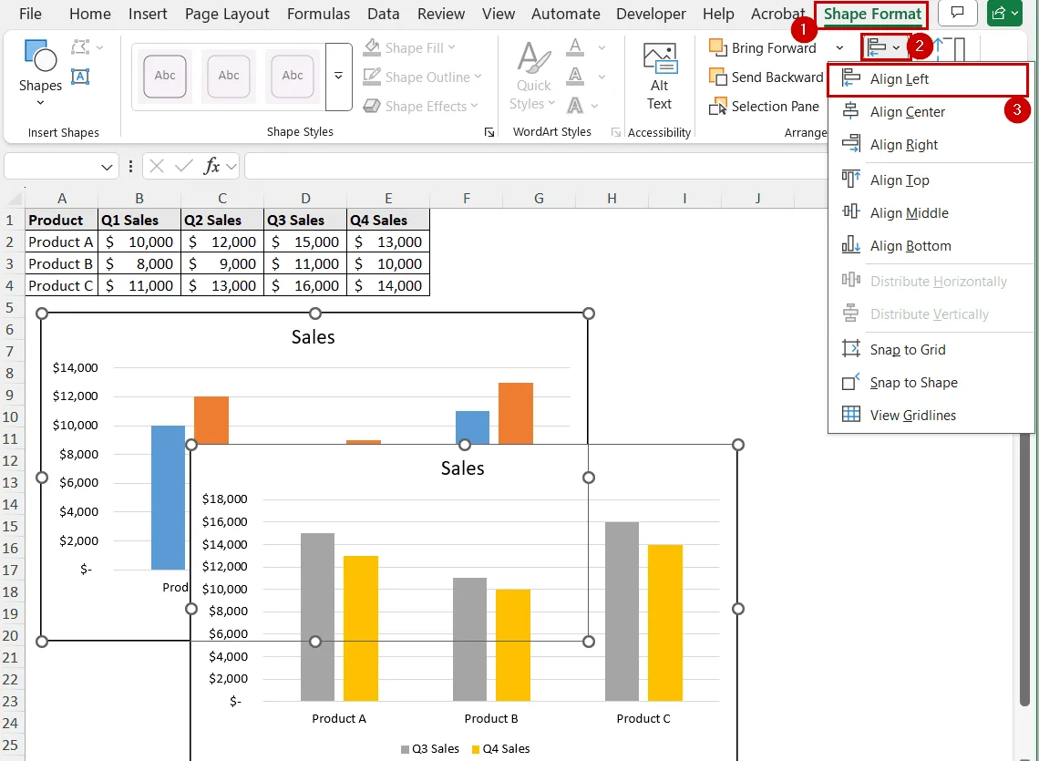Open the Alt Text pane
This screenshot has height=761, width=1039.
[x=659, y=77]
